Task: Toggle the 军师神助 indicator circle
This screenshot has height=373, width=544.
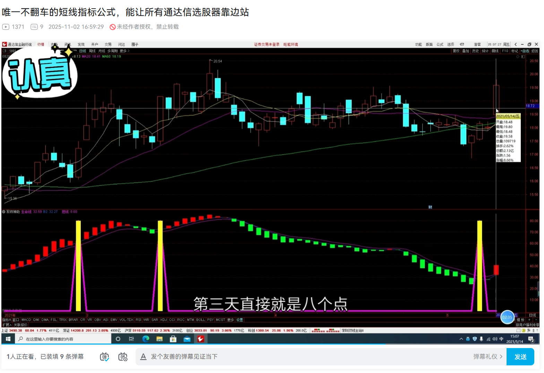Action: [4, 212]
